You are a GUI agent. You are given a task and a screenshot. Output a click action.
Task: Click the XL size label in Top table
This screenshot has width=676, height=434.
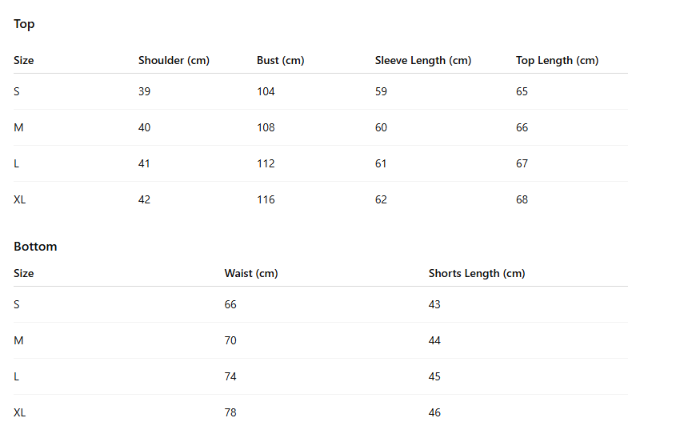coord(20,199)
